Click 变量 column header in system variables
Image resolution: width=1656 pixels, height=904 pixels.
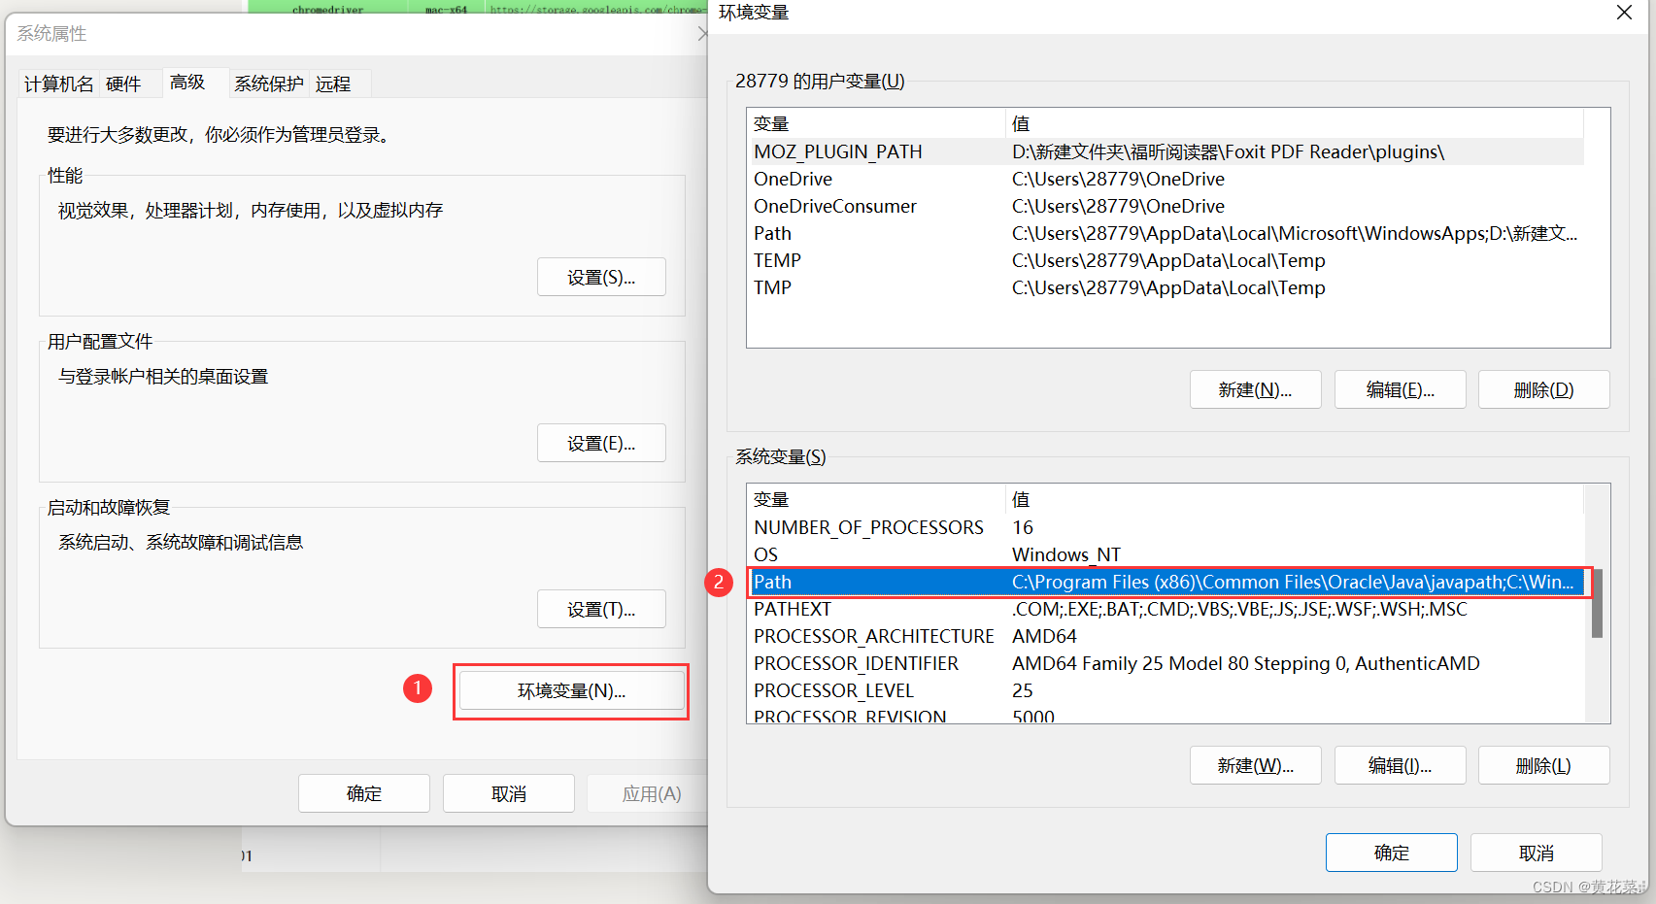[x=876, y=499]
